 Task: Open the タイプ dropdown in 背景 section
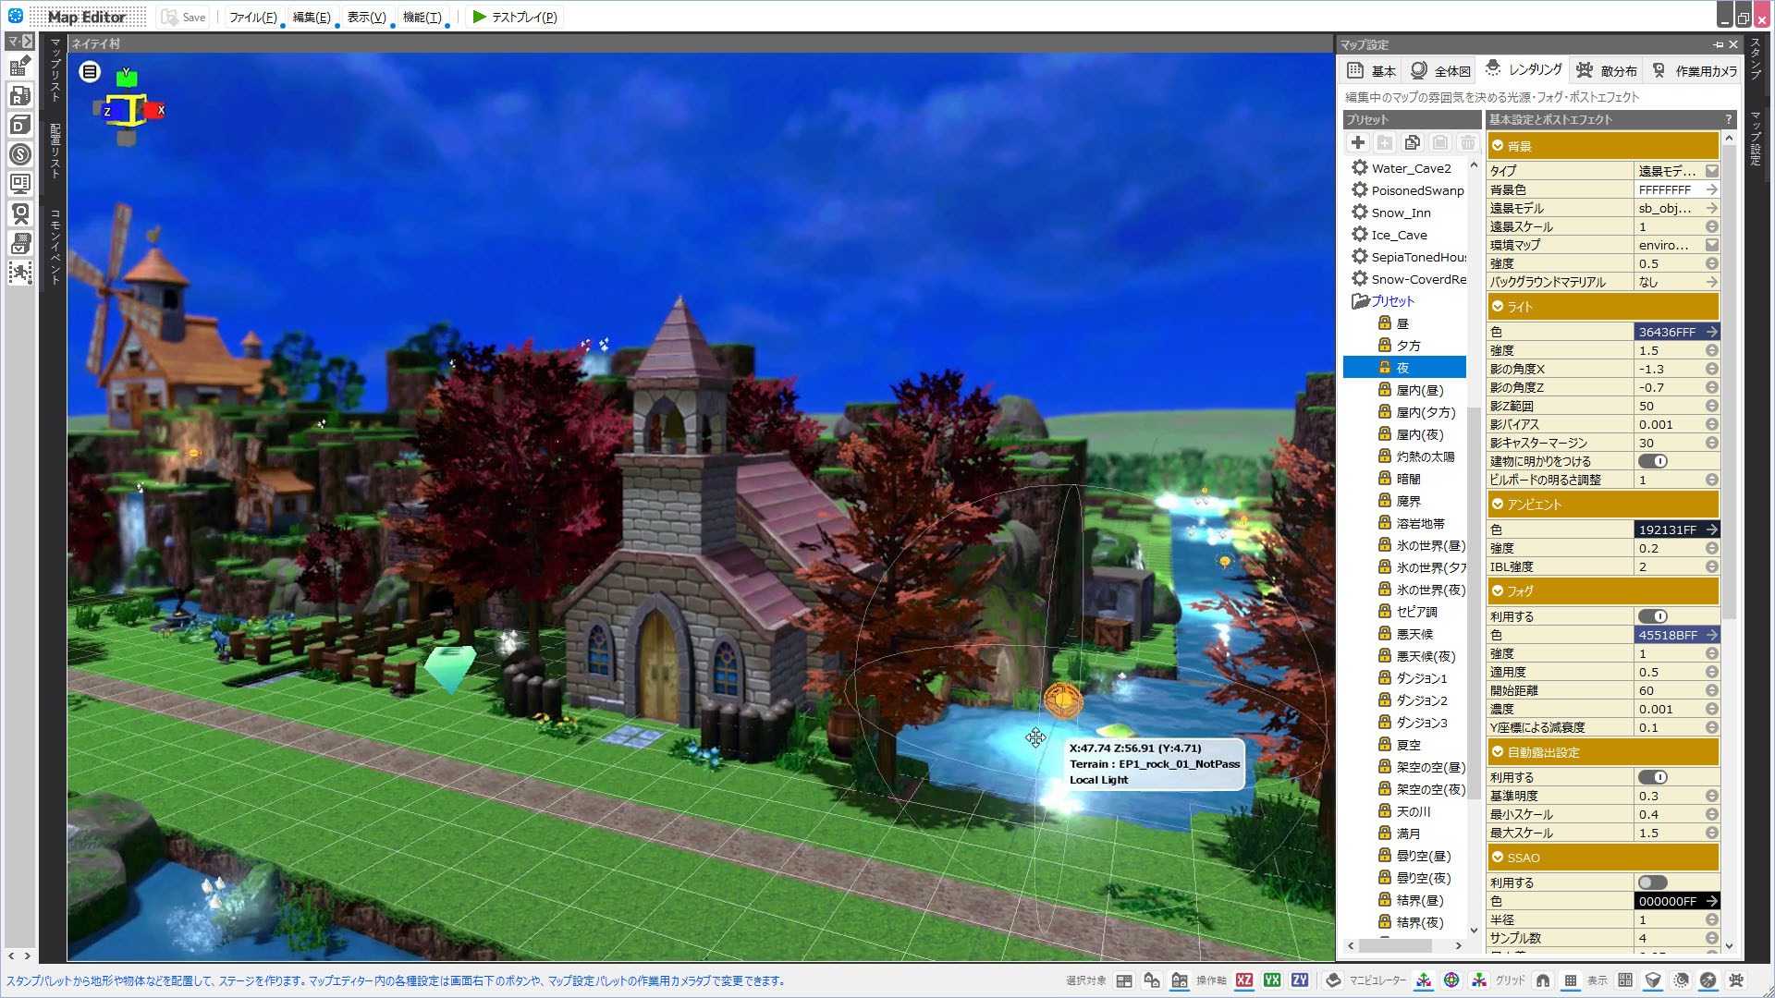point(1711,171)
